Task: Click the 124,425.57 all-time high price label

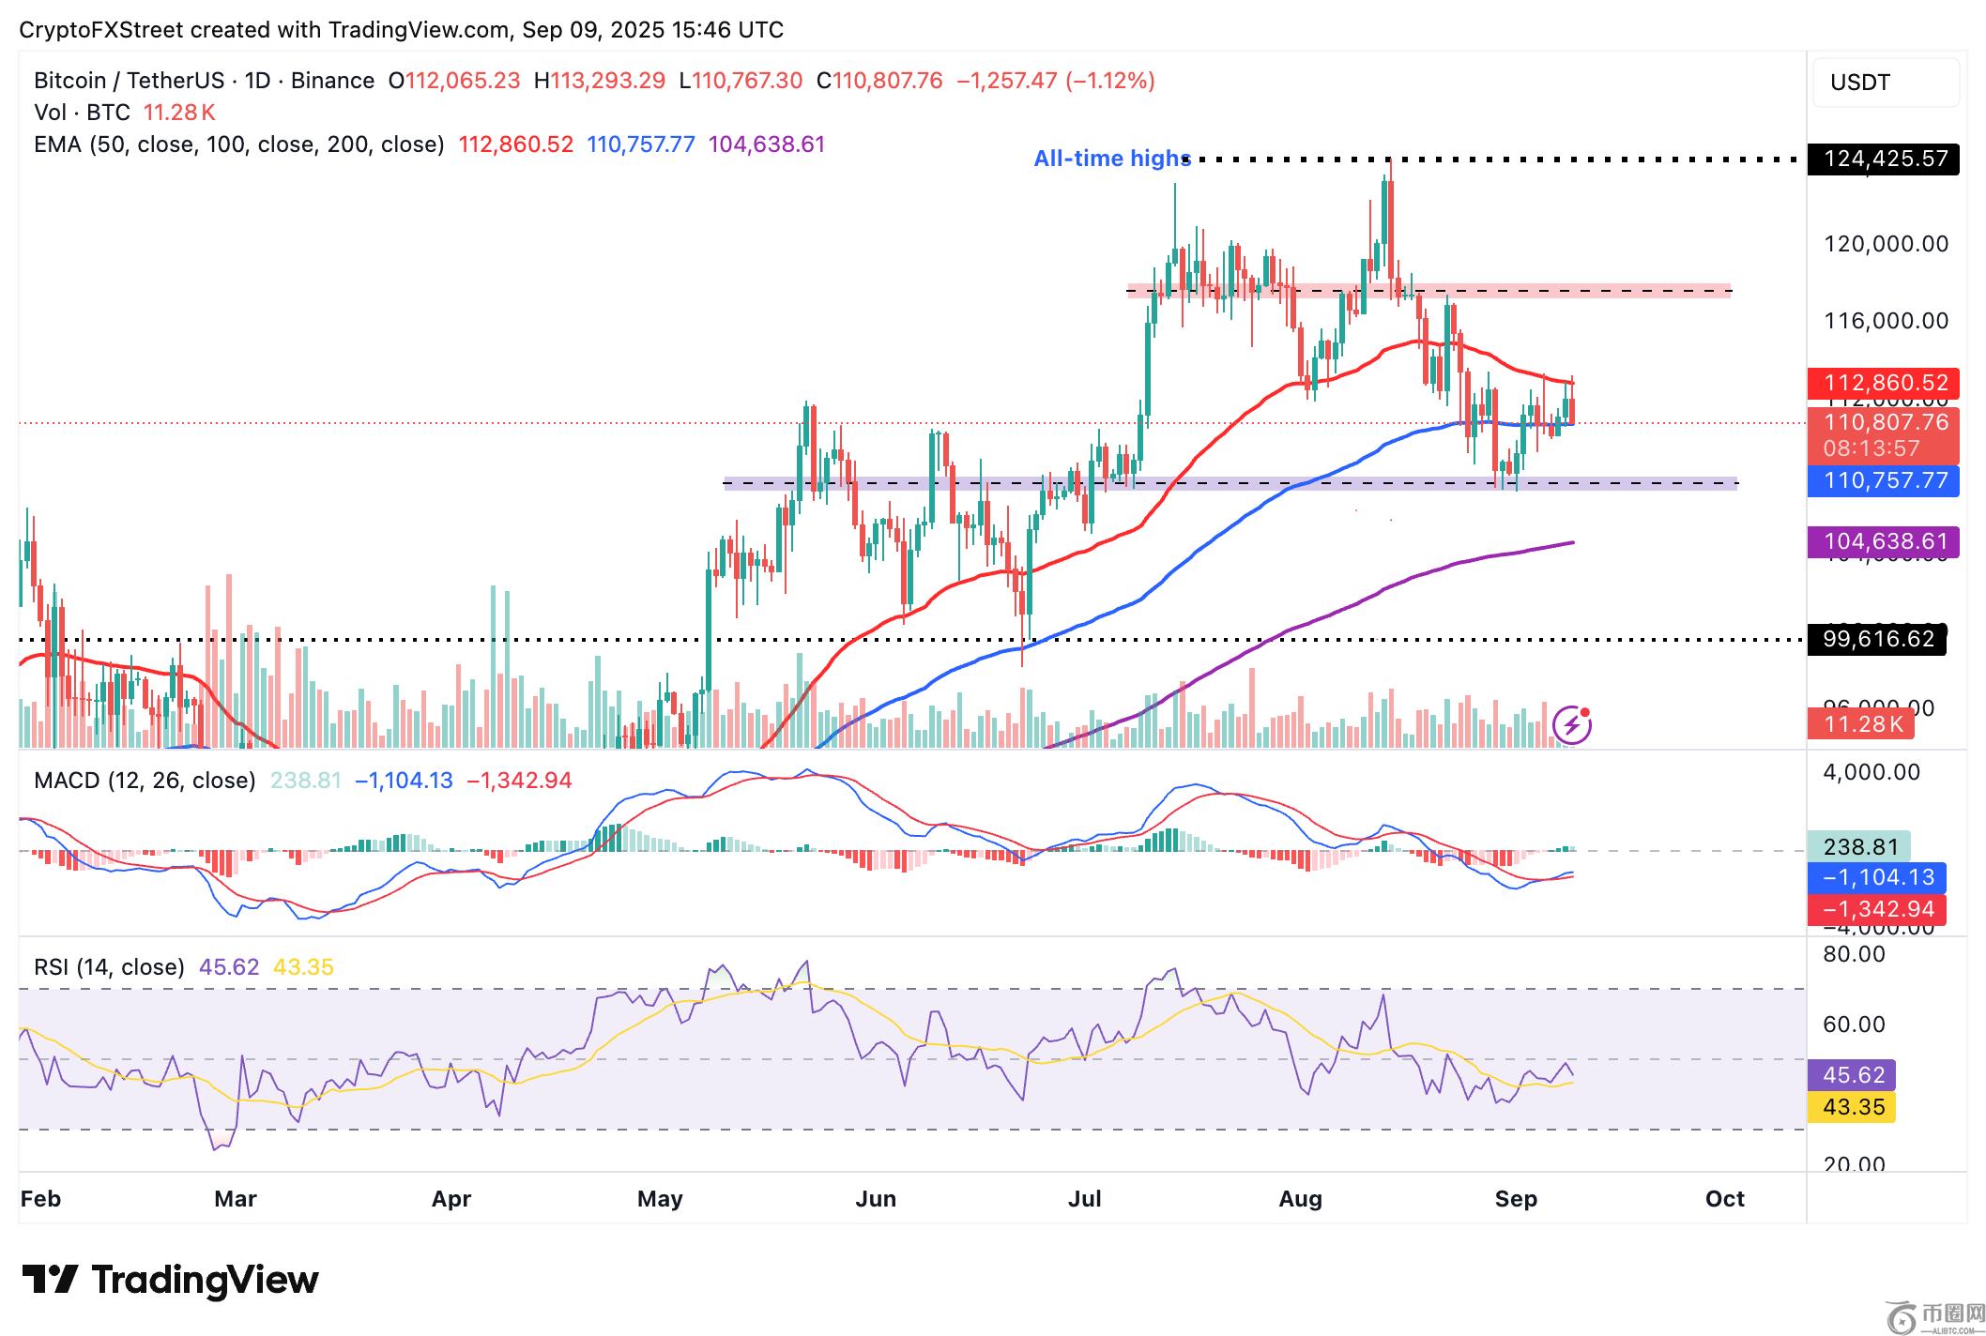Action: click(x=1885, y=159)
